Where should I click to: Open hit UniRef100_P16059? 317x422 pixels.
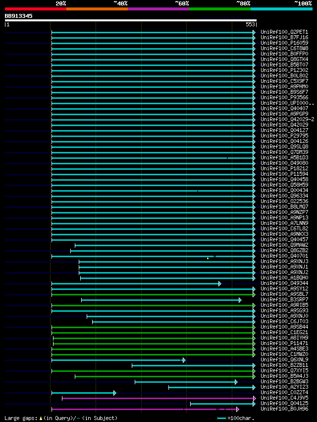(x=284, y=43)
